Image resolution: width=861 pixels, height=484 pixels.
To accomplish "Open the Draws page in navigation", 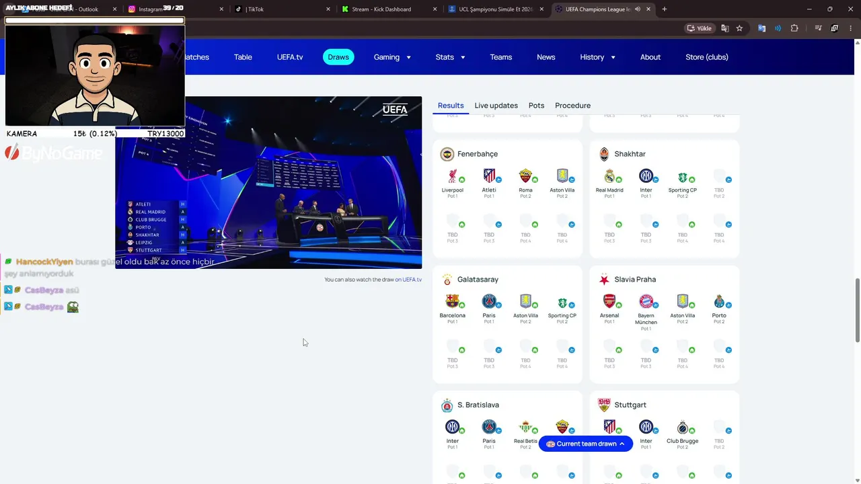I will click(x=338, y=57).
